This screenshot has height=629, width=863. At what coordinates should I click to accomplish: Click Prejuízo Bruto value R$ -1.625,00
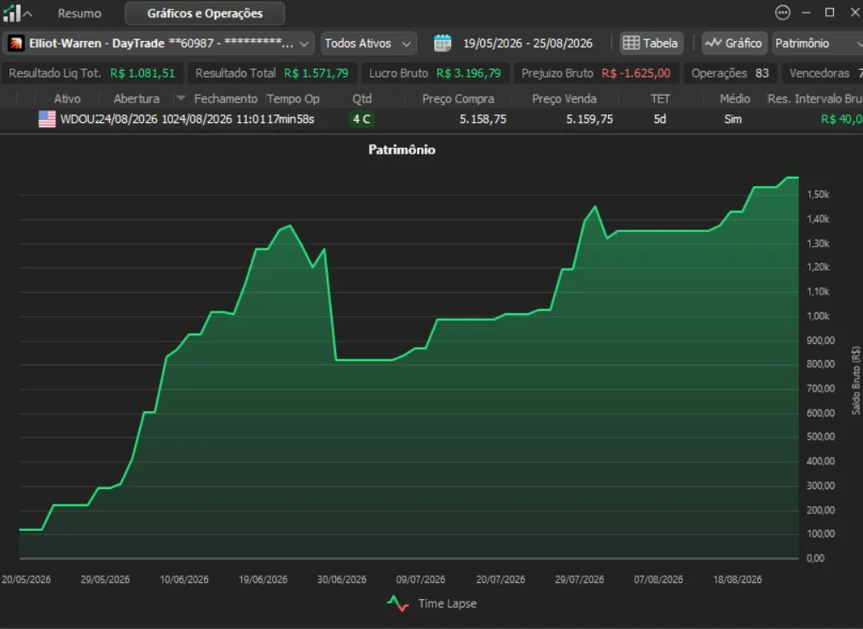[635, 73]
